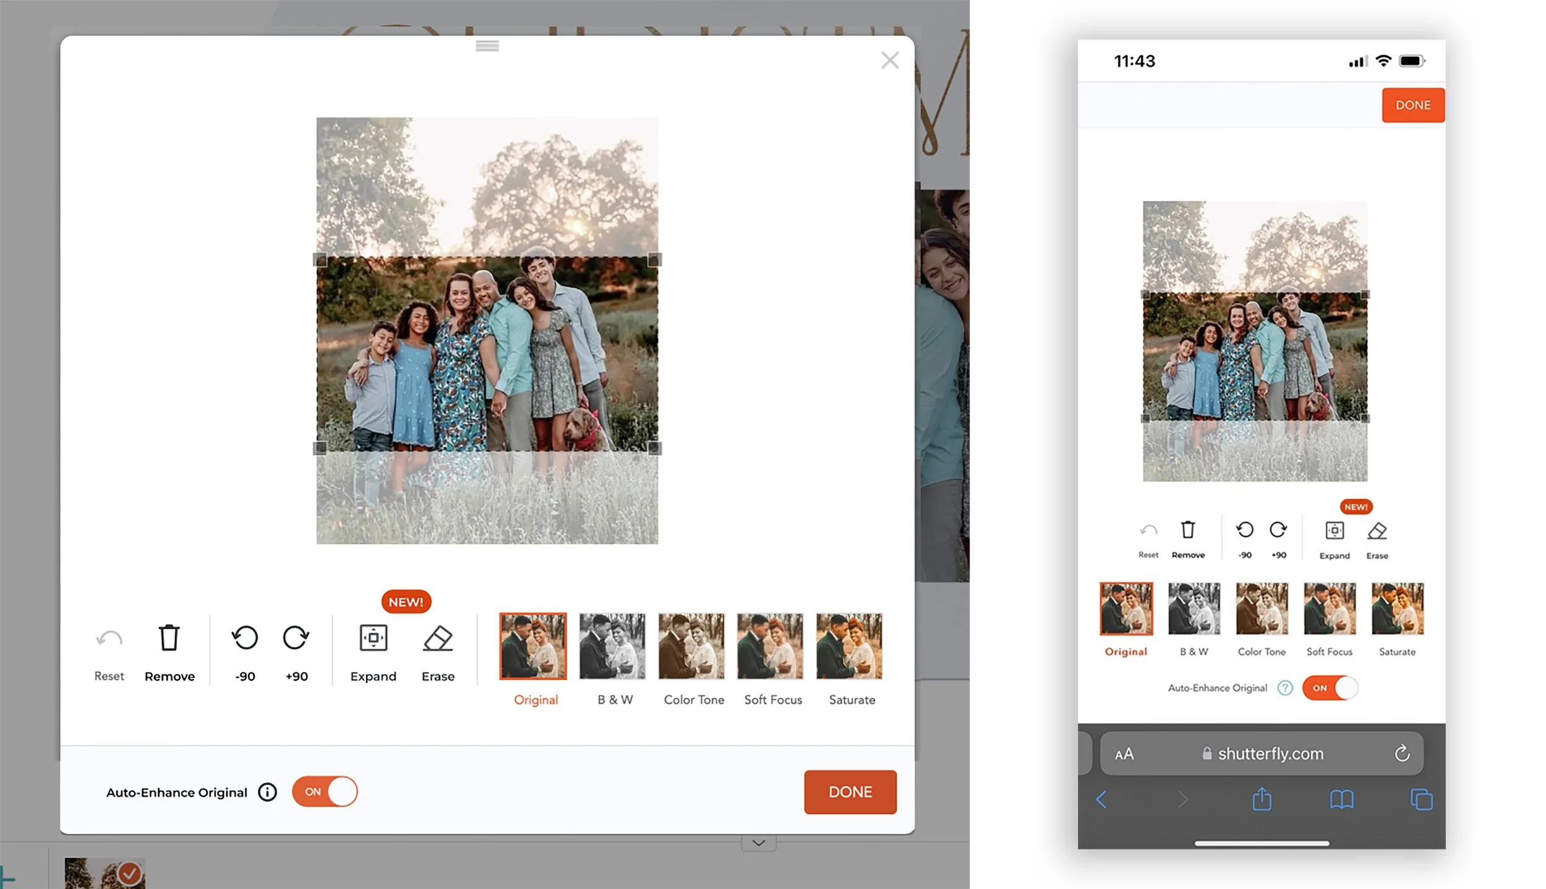The image size is (1546, 889).
Task: Rotate photo -90 degrees in desktop editor
Action: click(x=245, y=638)
